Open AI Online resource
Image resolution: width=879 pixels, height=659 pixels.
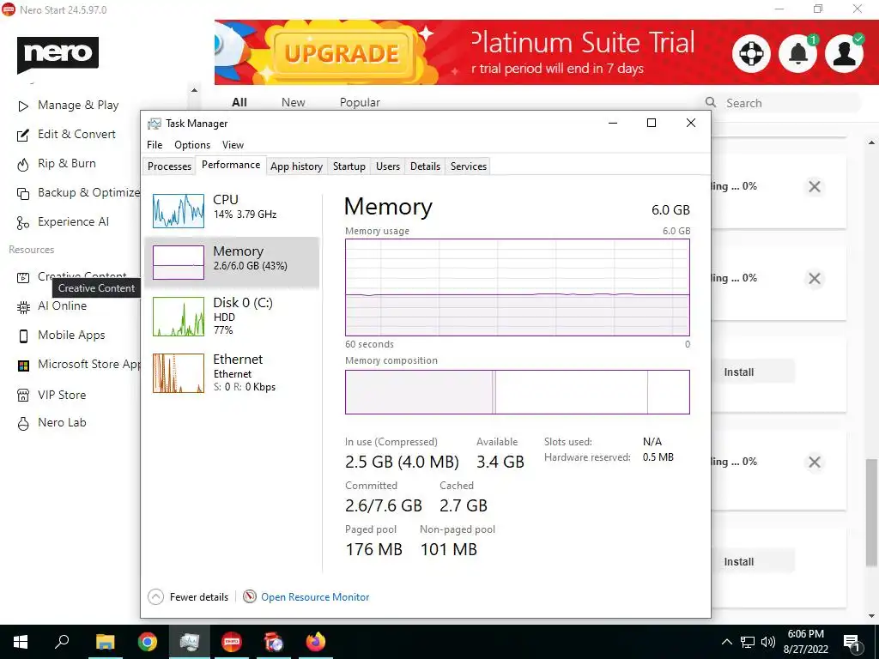tap(52, 306)
